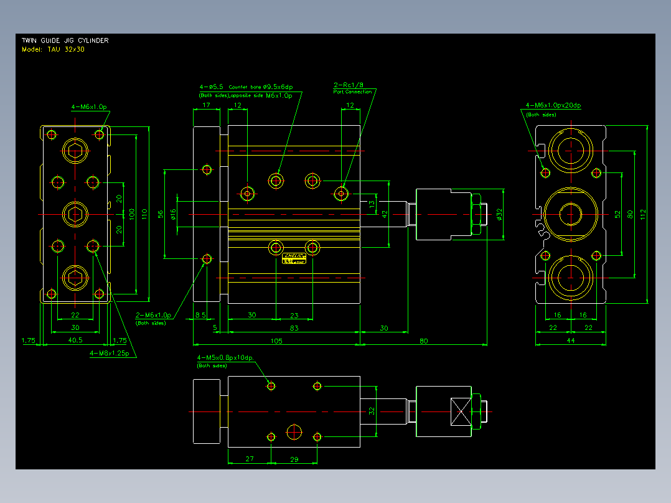
Task: Select the '4-ø5.5 Counter bore ø9.5x6dp' note
Action: 246,87
